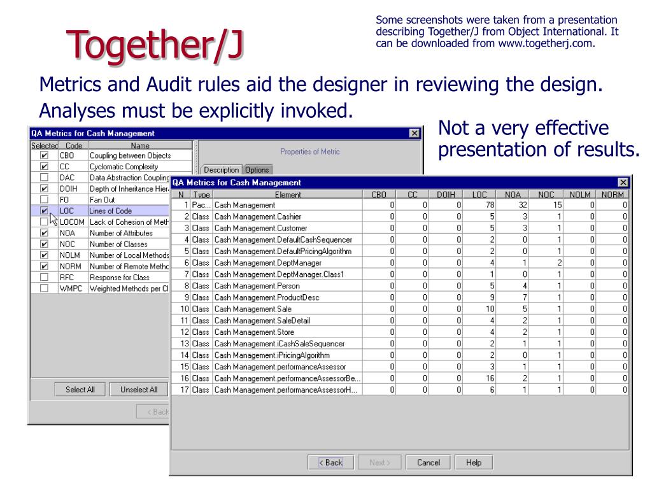Image resolution: width=652 pixels, height=489 pixels.
Task: Click the Unselect All button
Action: [139, 390]
